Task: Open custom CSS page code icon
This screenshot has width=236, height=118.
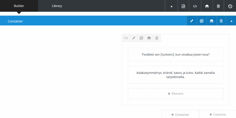Action: pos(183,6)
